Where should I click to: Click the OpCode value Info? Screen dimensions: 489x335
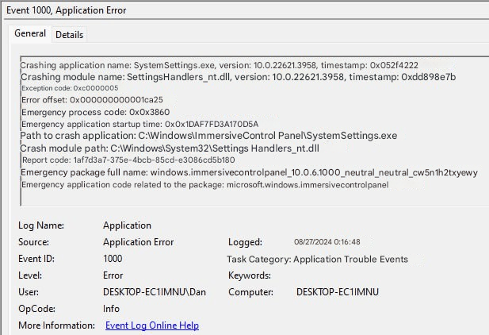pyautogui.click(x=111, y=309)
